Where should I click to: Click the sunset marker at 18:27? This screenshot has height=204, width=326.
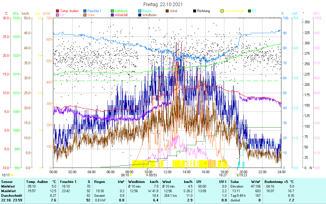229,175
